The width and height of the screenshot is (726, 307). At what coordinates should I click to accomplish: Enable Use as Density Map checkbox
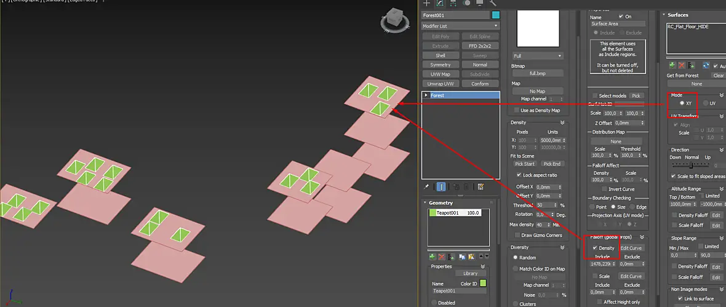(x=517, y=110)
